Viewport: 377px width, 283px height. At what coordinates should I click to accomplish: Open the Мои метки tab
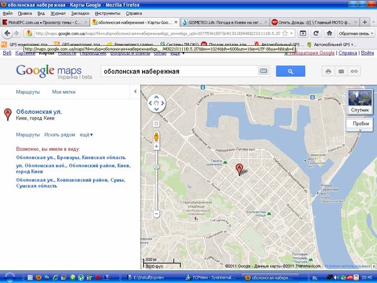click(x=63, y=92)
